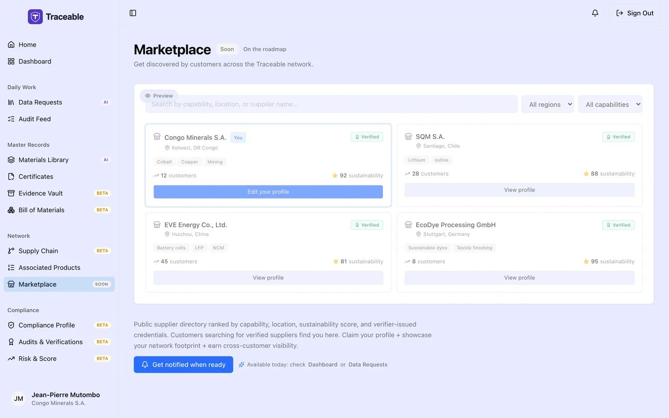669x418 pixels.
Task: Open the All capabilities dropdown
Action: click(610, 104)
